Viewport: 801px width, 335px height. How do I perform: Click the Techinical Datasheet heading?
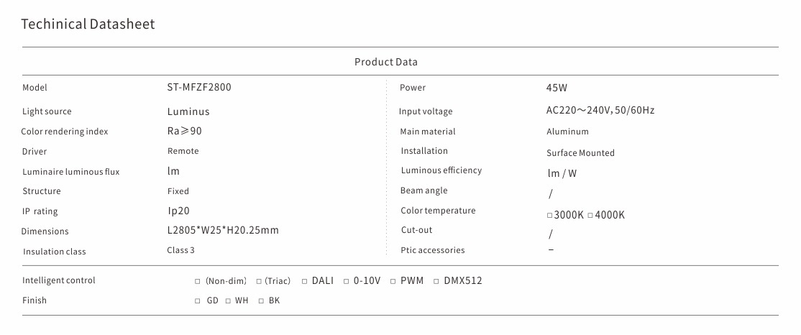tap(88, 24)
